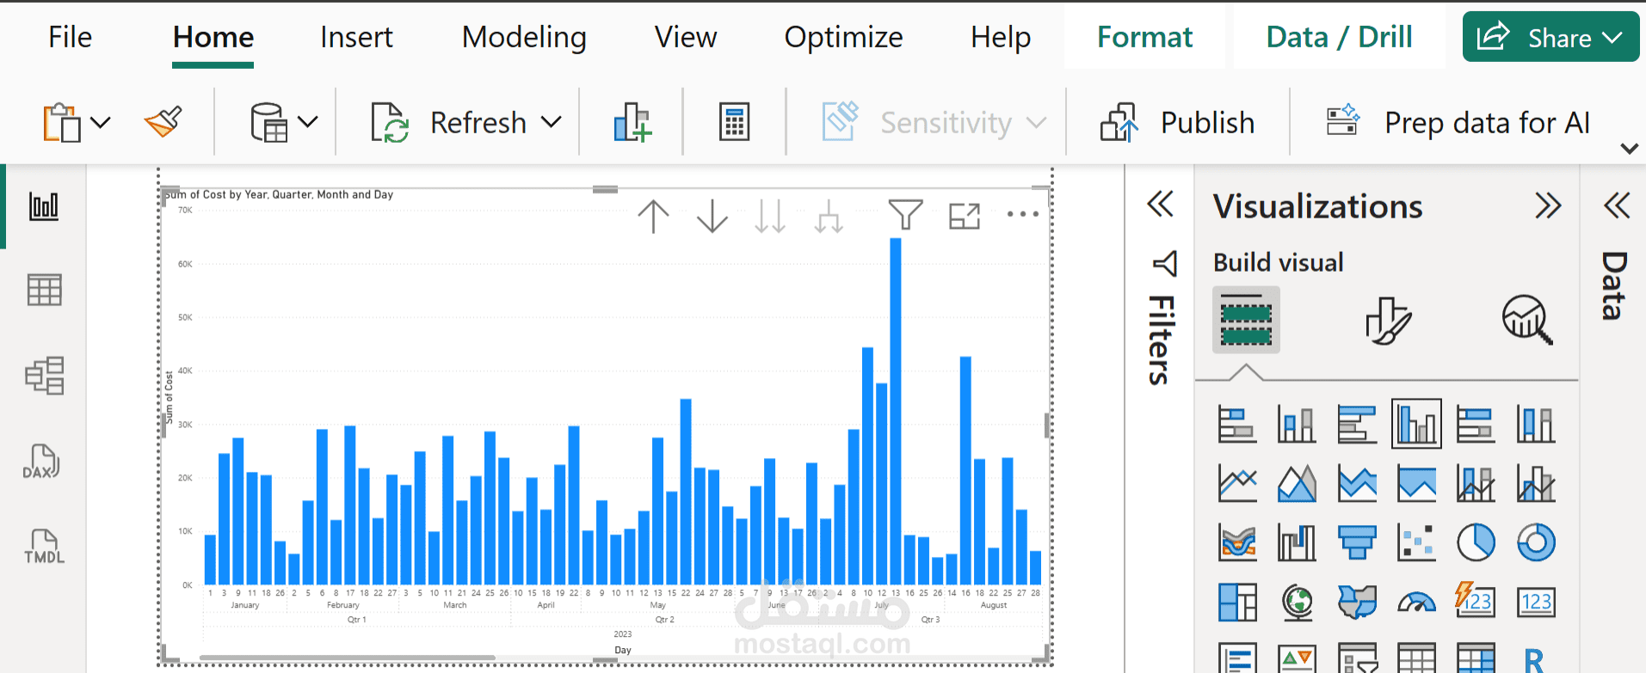Switch to the Format tab
This screenshot has width=1646, height=673.
(1144, 37)
